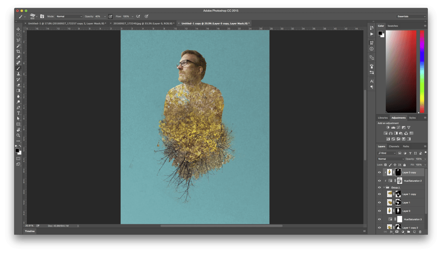This screenshot has height=254, width=442.
Task: Create new group folder icon
Action: coord(408,232)
